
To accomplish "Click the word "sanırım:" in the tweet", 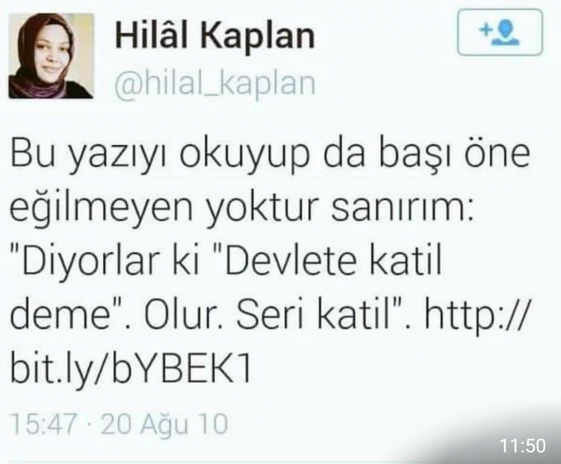I will [403, 209].
